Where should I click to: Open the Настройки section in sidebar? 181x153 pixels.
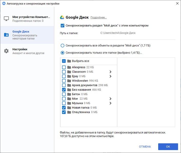coord(27,51)
